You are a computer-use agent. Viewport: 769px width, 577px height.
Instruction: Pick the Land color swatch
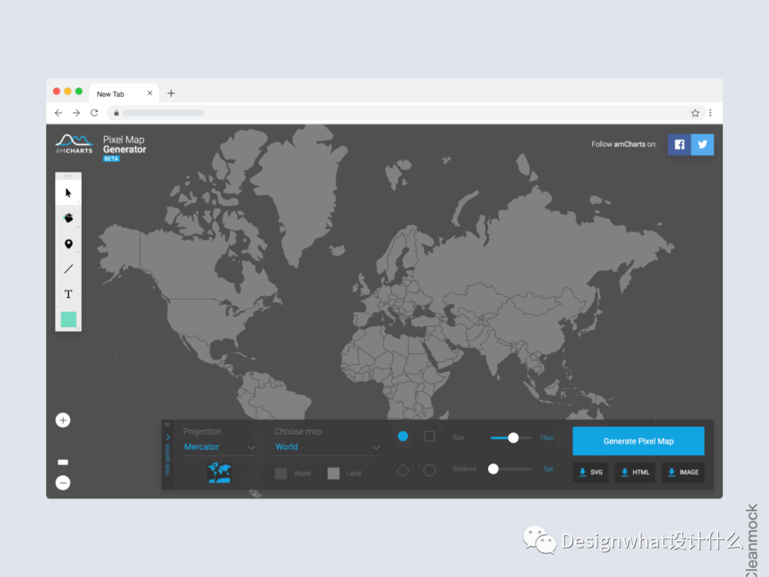click(x=333, y=474)
